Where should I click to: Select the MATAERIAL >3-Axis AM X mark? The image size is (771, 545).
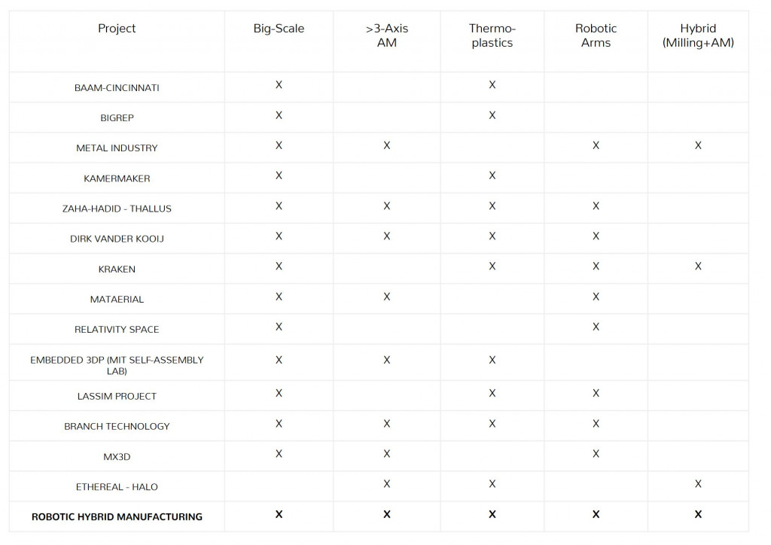(386, 297)
